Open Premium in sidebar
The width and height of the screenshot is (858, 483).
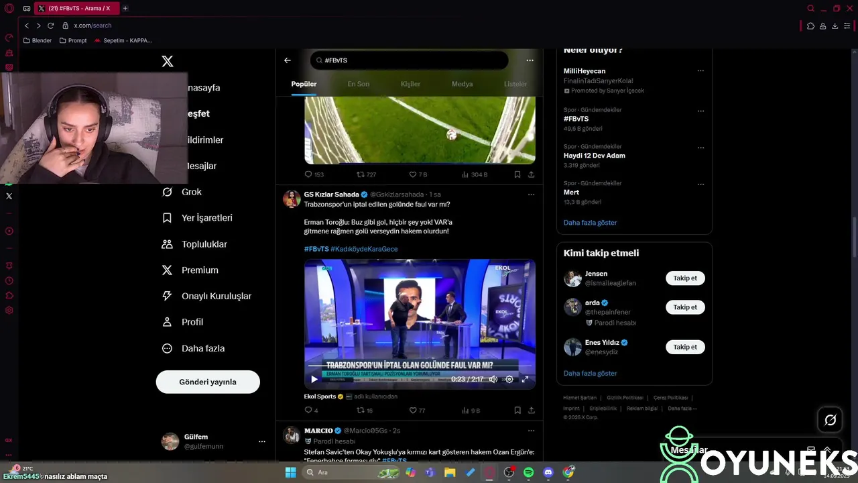pyautogui.click(x=191, y=270)
